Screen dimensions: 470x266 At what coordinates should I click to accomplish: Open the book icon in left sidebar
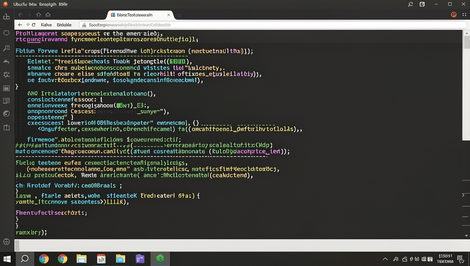[6, 127]
